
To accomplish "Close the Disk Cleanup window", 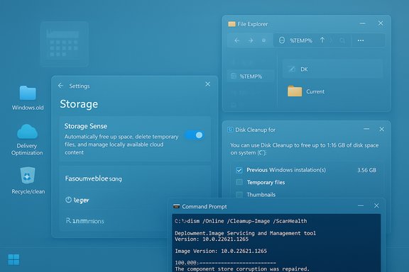I will [x=381, y=129].
